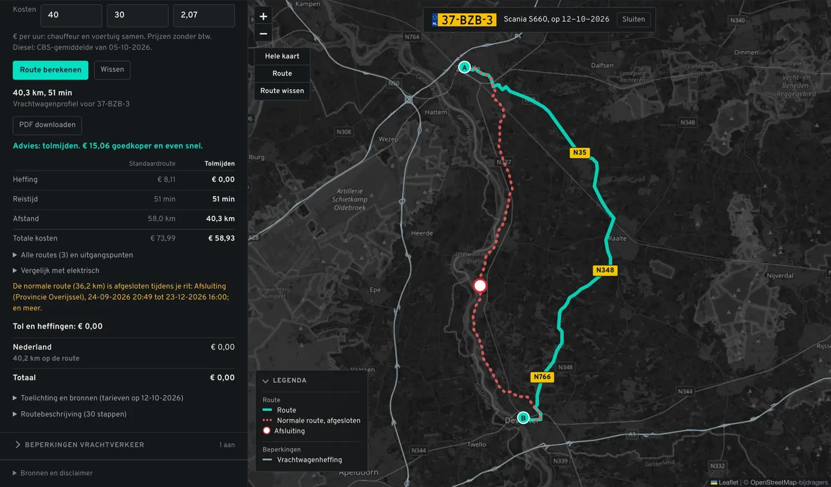The width and height of the screenshot is (831, 487).
Task: Zoom in on the map
Action: [263, 16]
